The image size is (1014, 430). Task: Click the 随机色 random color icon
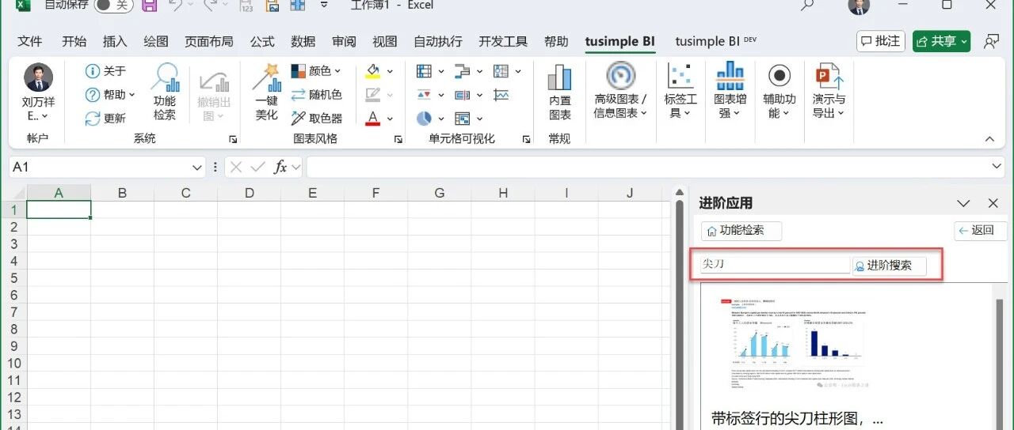point(299,95)
